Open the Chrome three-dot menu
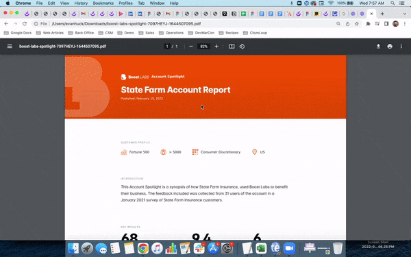The height and width of the screenshot is (257, 411). [405, 24]
